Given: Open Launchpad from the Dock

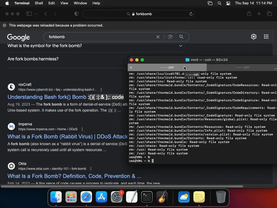Looking at the screenshot, I should [71, 197].
